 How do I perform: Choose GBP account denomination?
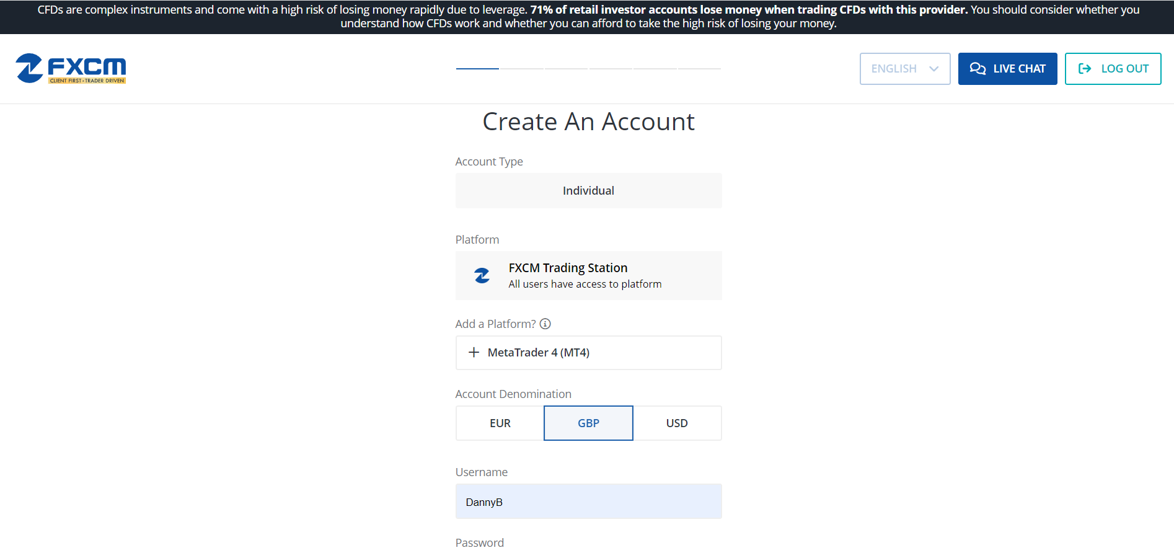[x=589, y=423]
